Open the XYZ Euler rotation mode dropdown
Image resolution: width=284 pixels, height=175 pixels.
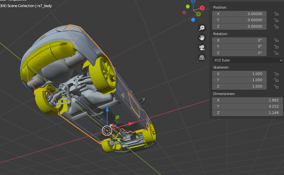click(x=247, y=60)
